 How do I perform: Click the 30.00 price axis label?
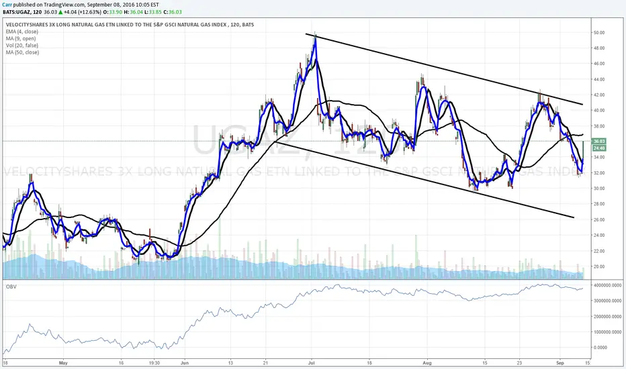point(599,189)
